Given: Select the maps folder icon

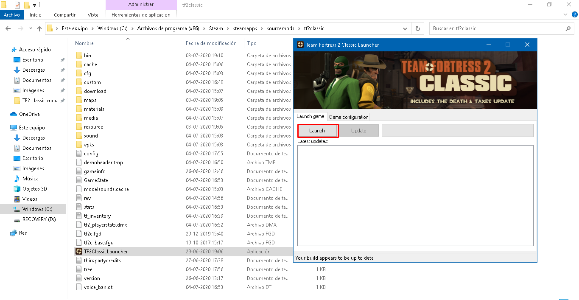Looking at the screenshot, I should [78, 100].
